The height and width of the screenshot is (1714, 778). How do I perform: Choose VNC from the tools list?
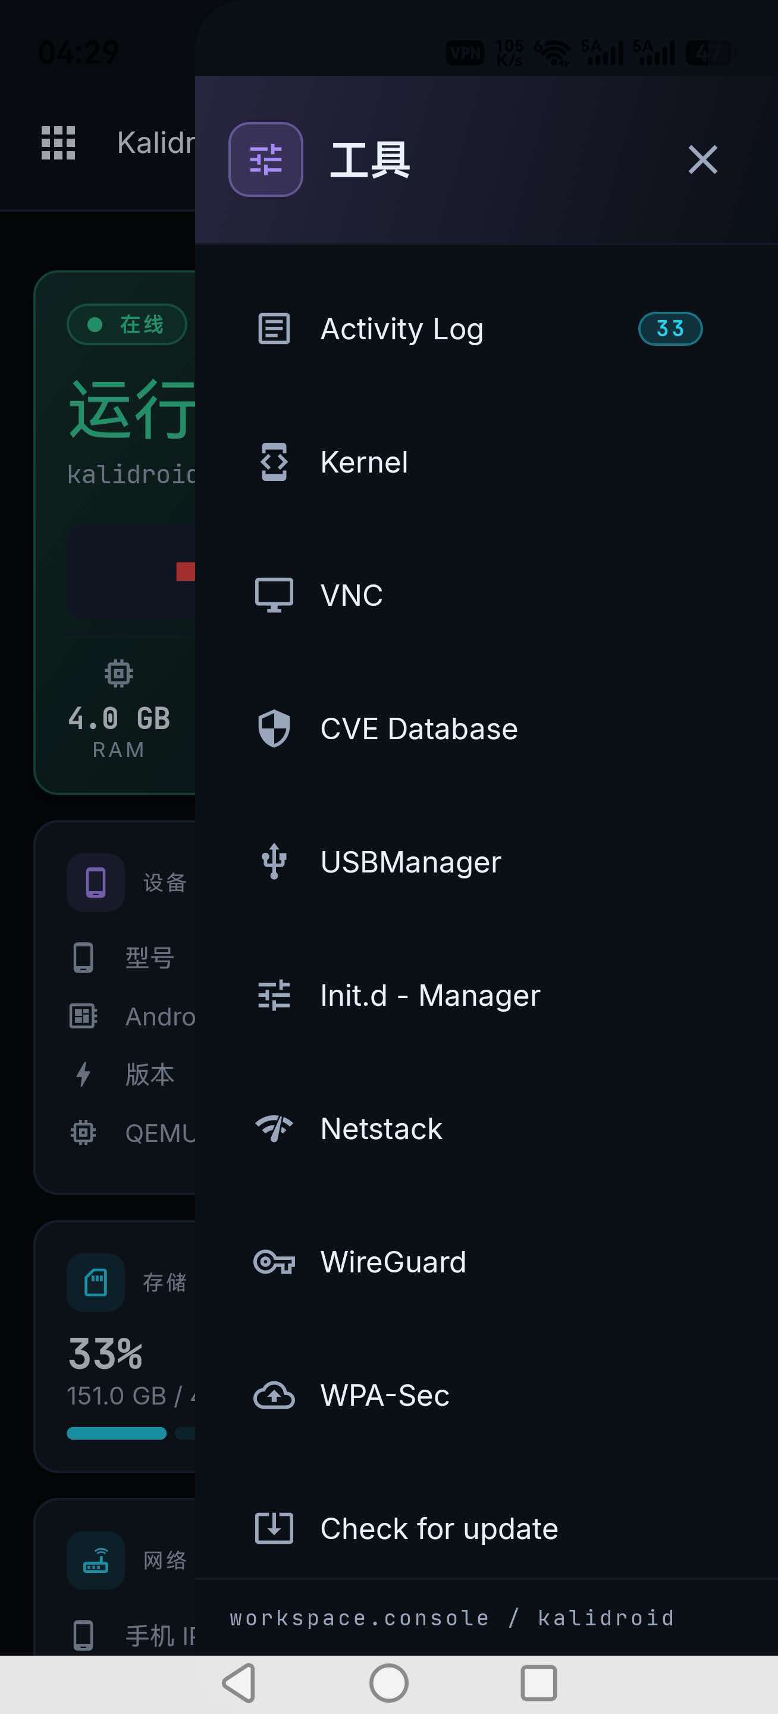coord(486,595)
